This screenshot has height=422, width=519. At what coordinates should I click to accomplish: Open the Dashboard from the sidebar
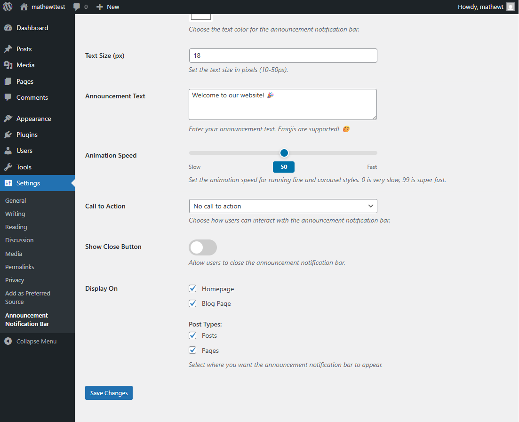(11, 28)
